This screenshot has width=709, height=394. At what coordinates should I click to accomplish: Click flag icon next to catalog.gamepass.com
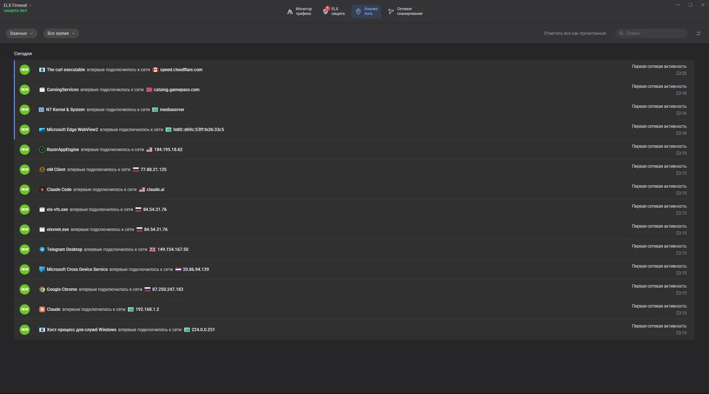pos(149,90)
